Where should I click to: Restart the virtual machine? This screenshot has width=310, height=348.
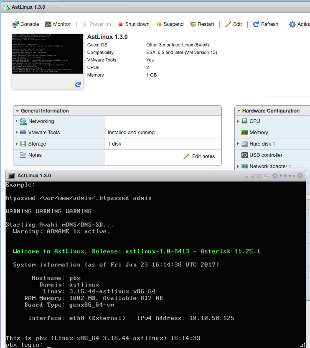click(202, 24)
